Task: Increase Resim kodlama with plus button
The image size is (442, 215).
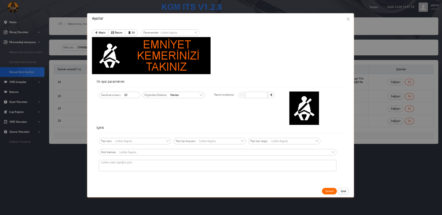Action: coord(271,95)
